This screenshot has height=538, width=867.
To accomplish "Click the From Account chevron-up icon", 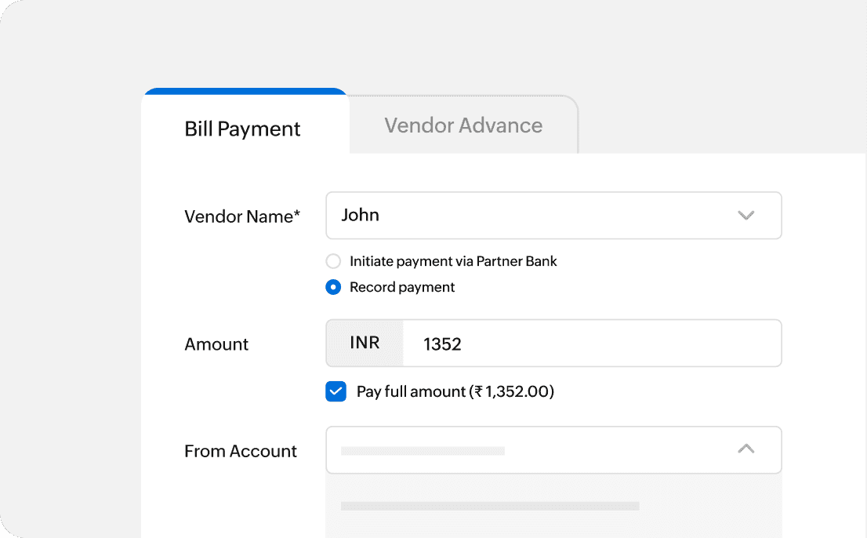I will (745, 449).
